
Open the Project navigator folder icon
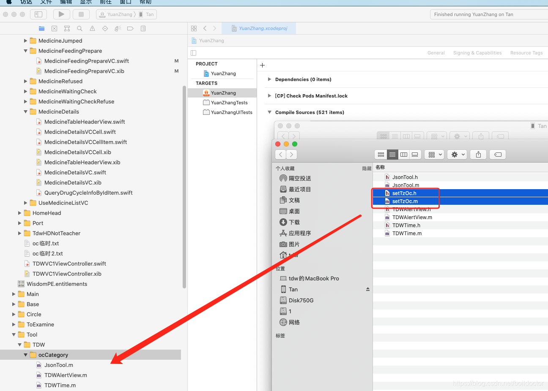[x=41, y=29]
